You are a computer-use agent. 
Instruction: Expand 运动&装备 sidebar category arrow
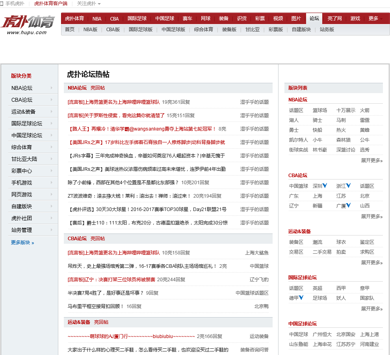(52, 111)
